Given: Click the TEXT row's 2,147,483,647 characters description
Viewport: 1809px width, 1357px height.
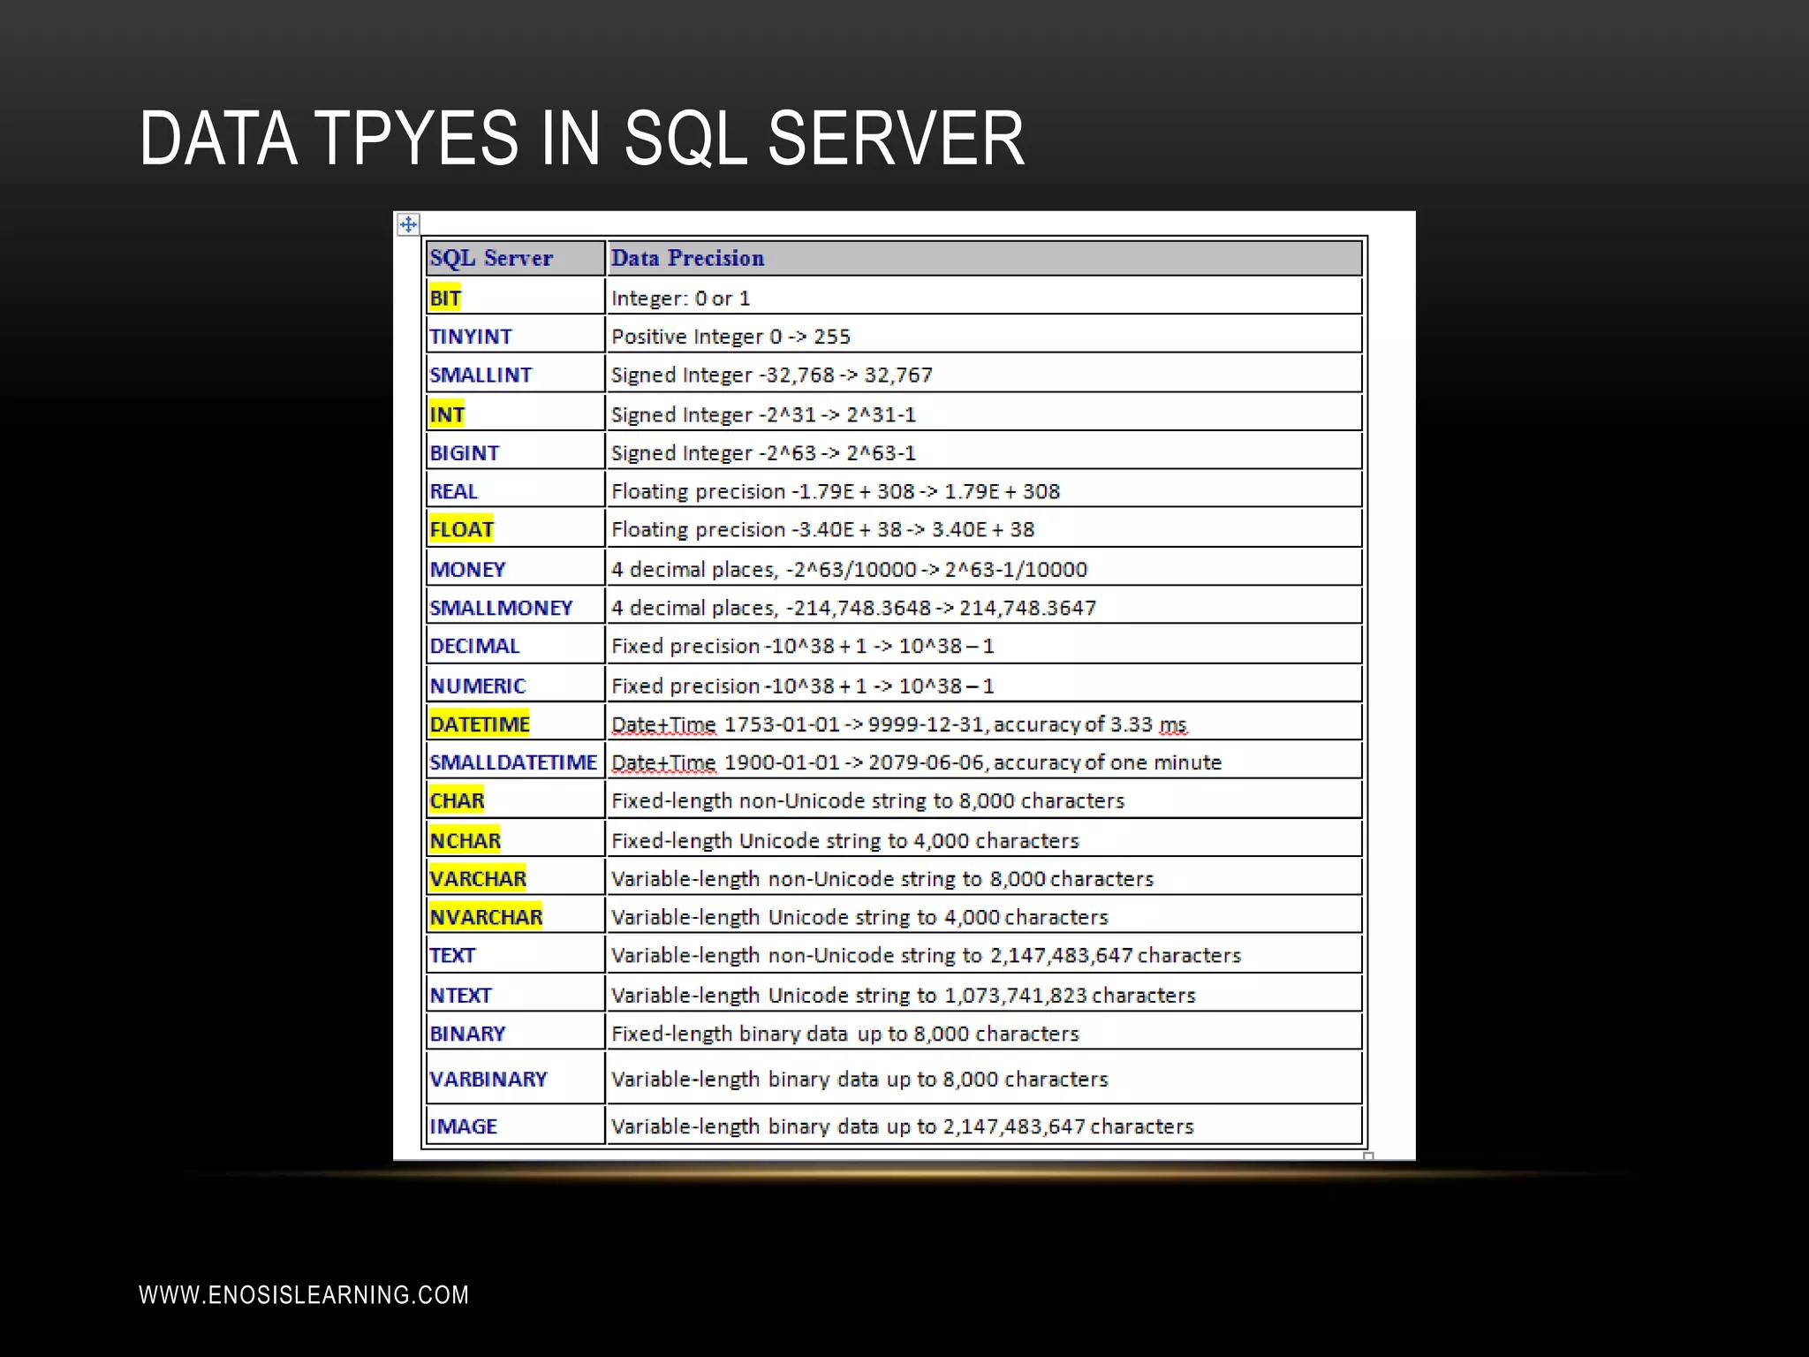Looking at the screenshot, I should 985,955.
